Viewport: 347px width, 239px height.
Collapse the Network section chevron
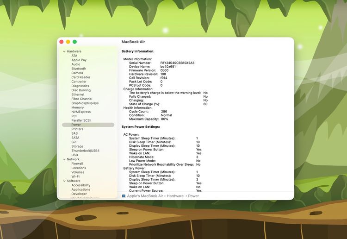[x=64, y=159]
